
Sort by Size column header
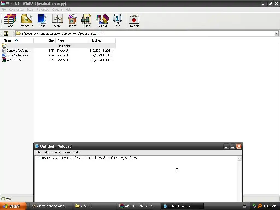(x=45, y=40)
